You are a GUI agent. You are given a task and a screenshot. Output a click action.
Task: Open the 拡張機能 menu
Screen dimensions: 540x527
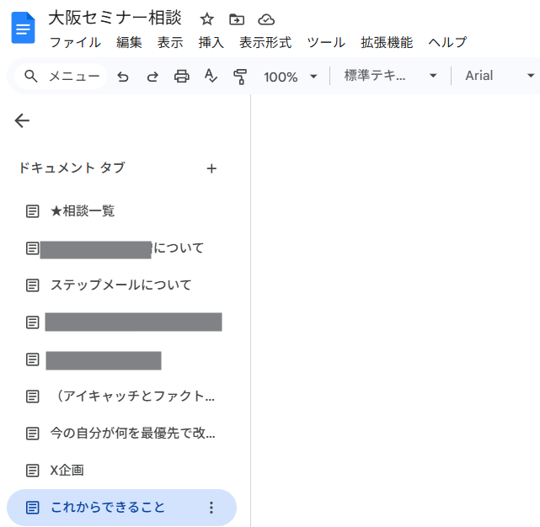coord(387,43)
